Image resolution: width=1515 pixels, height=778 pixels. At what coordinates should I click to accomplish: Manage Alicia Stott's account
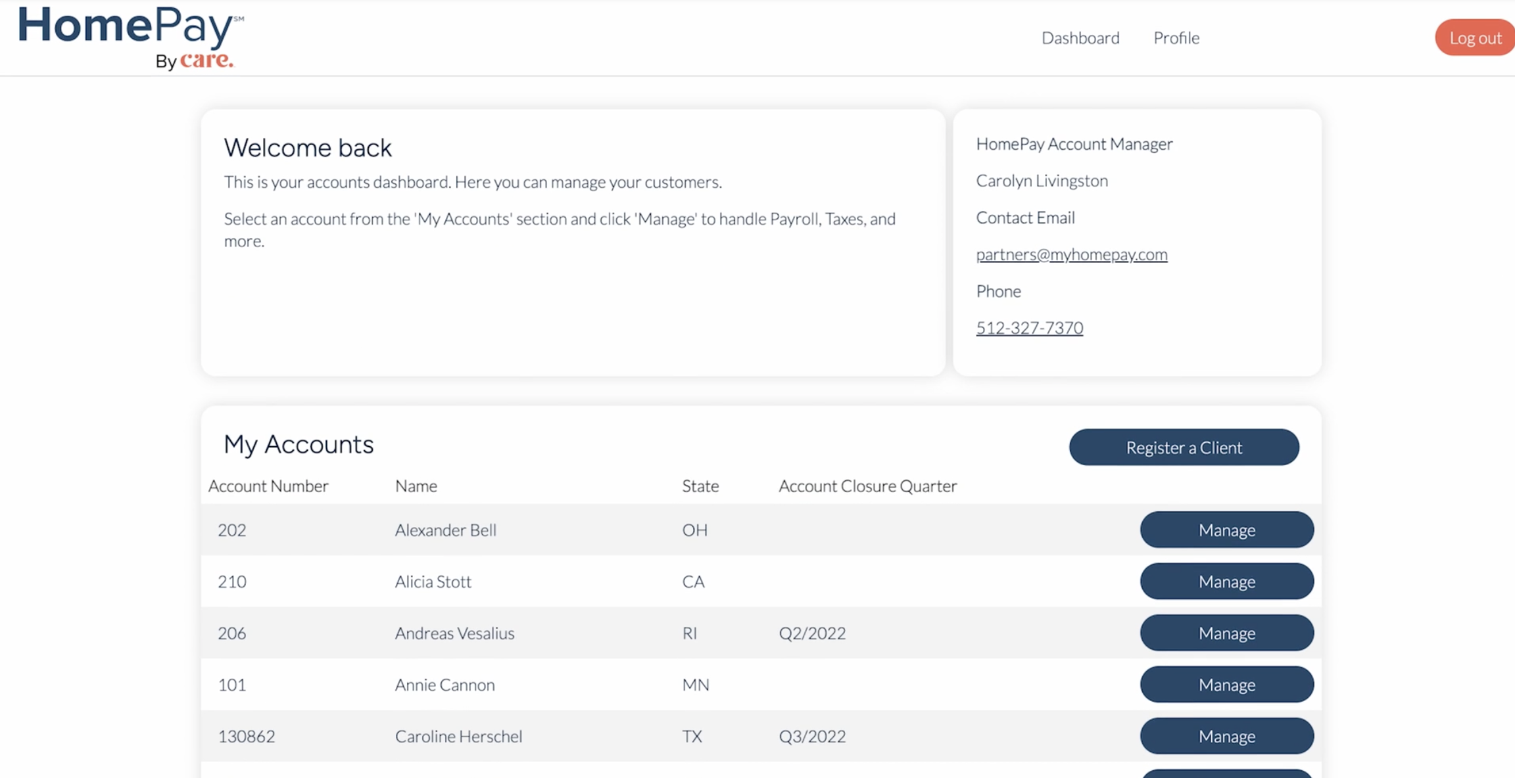tap(1226, 581)
